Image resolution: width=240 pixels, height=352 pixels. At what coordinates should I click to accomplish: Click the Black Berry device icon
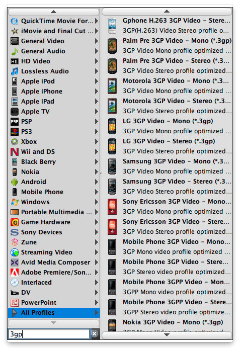pos(15,162)
